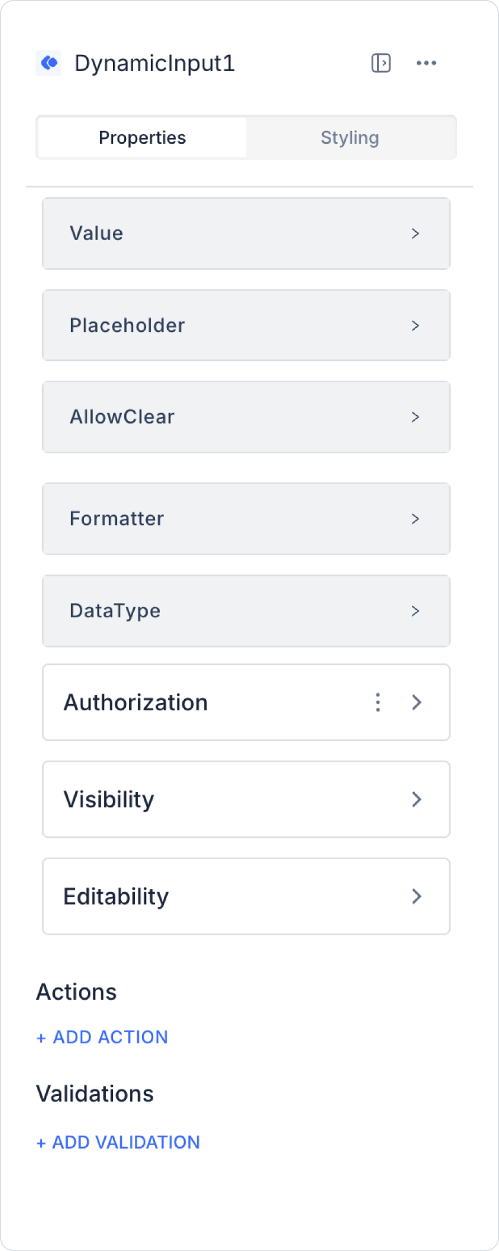The image size is (499, 1251).
Task: Select the Properties tab
Action: pyautogui.click(x=142, y=138)
